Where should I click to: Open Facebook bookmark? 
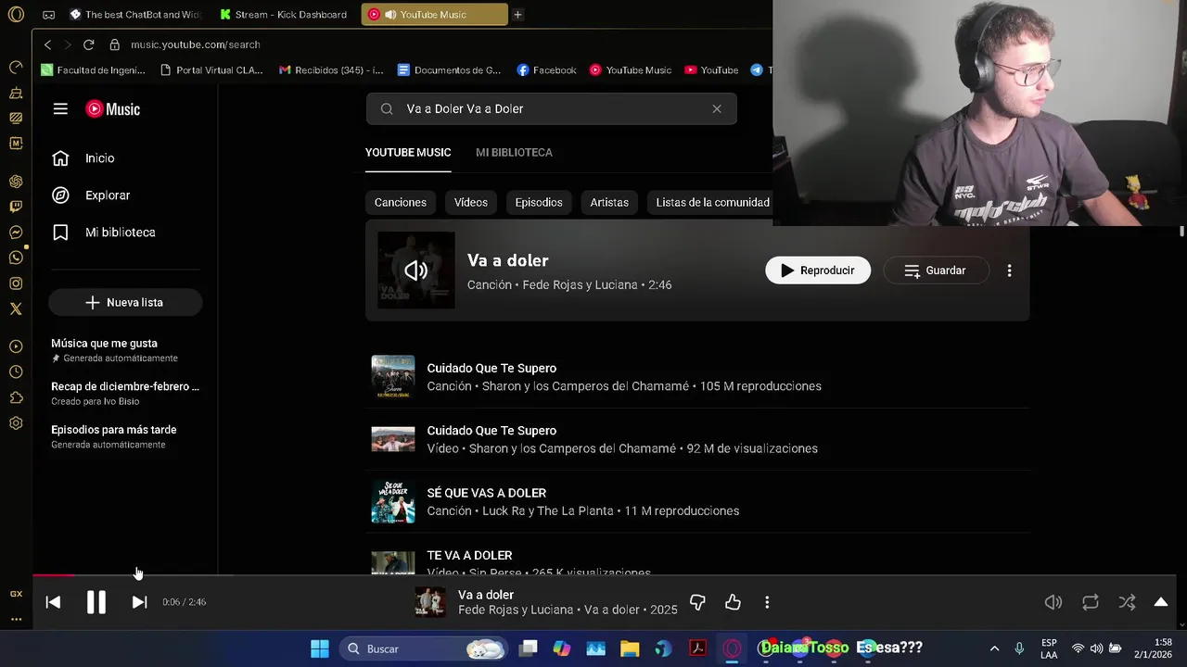click(546, 70)
